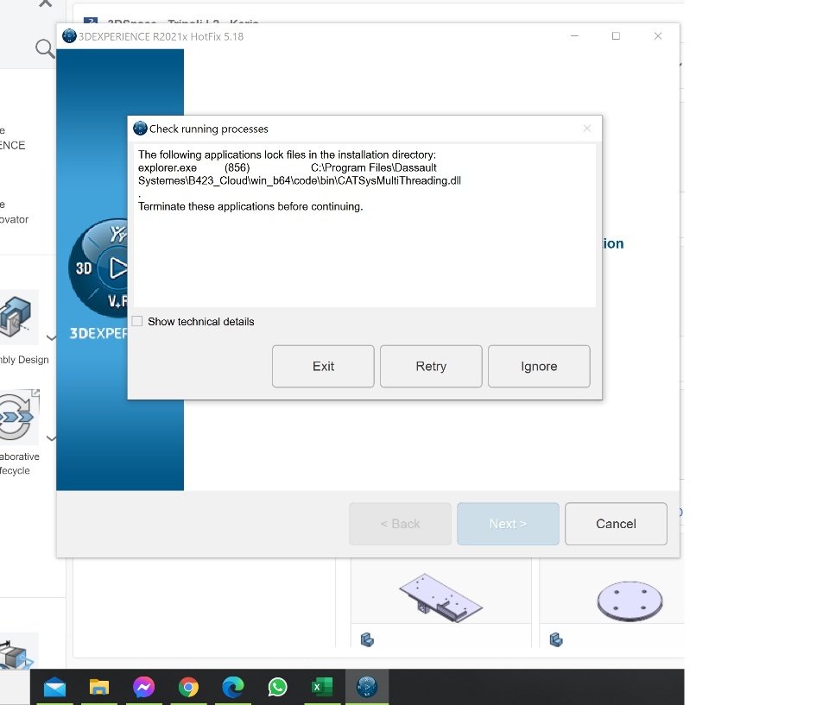This screenshot has width=829, height=705.
Task: Maximize the 3DEXPERIENCE R2021x HotFix window
Action: point(616,36)
